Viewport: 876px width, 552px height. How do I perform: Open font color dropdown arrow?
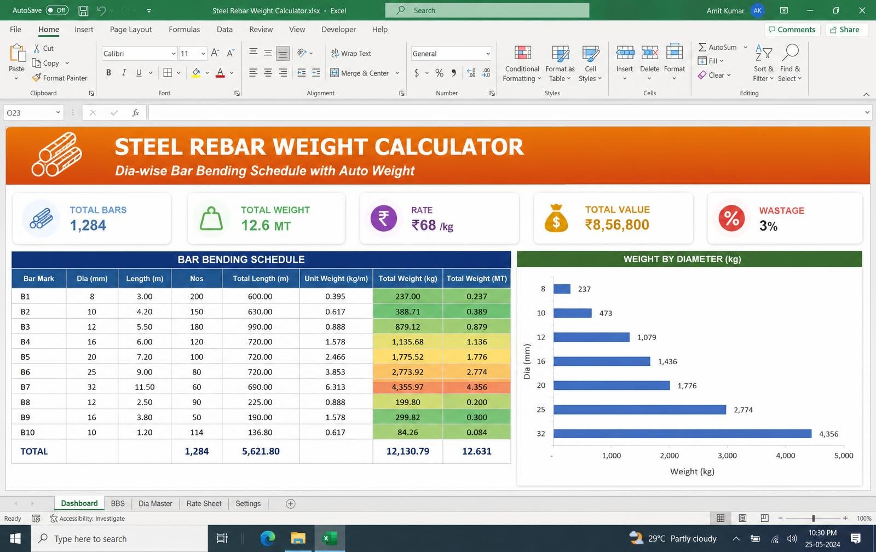pyautogui.click(x=232, y=72)
